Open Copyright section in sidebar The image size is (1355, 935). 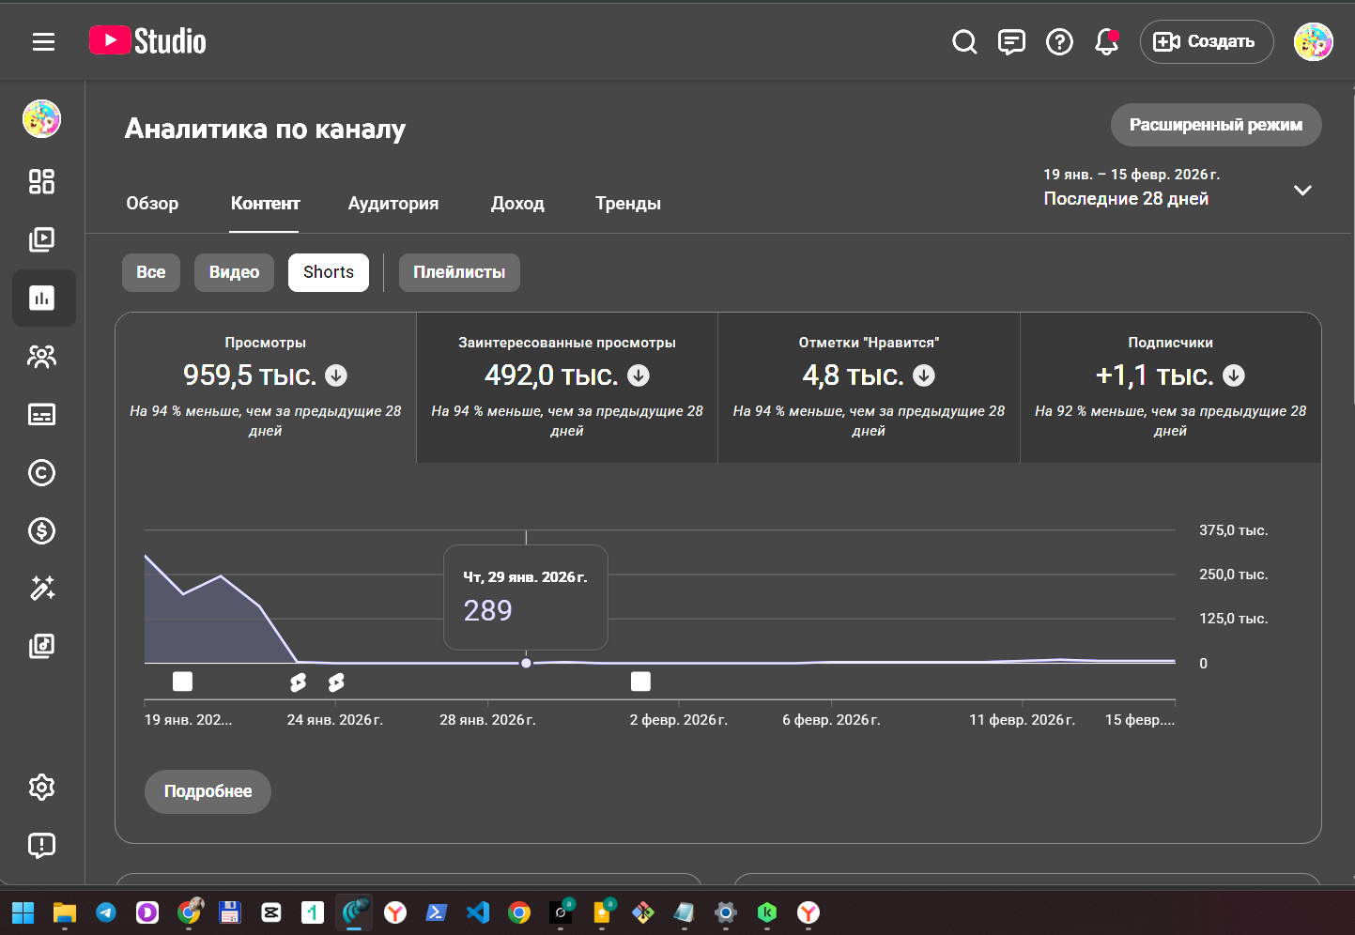[x=41, y=472]
